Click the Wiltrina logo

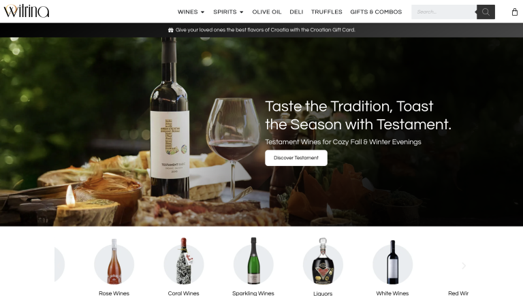pyautogui.click(x=27, y=11)
